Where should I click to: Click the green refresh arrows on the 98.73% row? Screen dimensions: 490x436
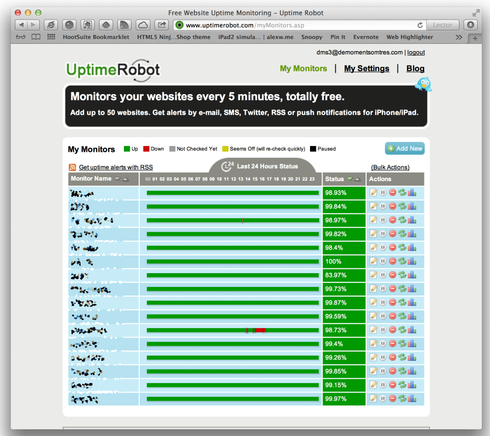point(402,330)
